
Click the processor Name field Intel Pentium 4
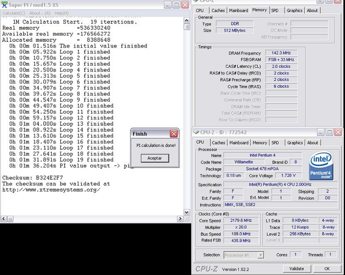click(262, 155)
